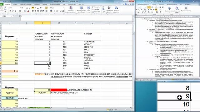Toggle Wrap Text in Excel alignment group
Screen dimensions: 200x112
point(47,8)
